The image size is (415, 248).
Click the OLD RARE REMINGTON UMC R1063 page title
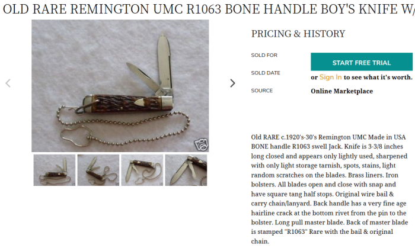tap(209, 9)
